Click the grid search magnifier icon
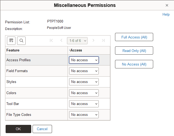The width and height of the screenshot is (174, 136). (21, 41)
